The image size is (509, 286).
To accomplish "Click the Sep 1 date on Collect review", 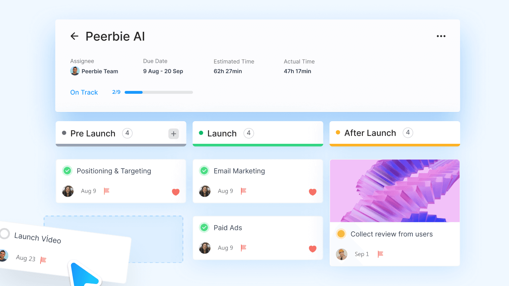I will pos(362,254).
